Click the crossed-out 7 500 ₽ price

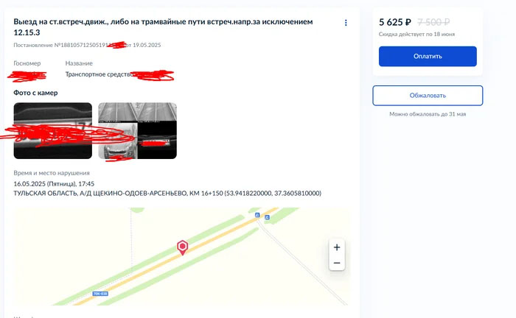433,22
